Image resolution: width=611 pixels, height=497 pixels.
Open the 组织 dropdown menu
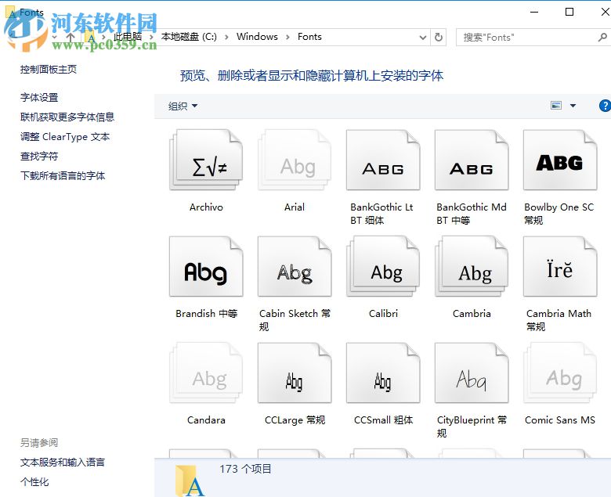pos(183,106)
